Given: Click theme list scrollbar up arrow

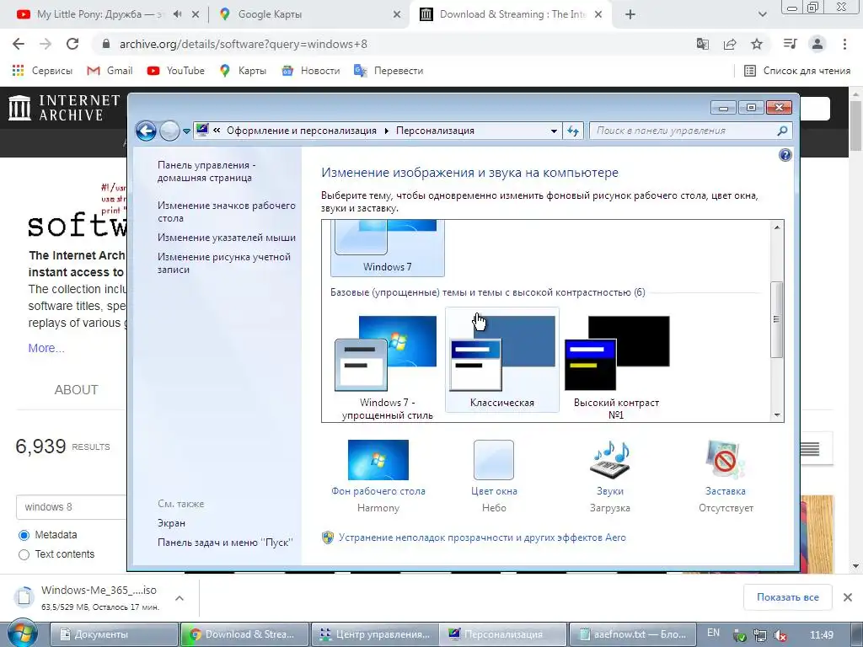Looking at the screenshot, I should click(776, 227).
